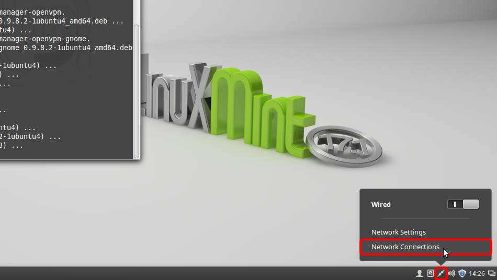Open the removable drives tray icon
The image size is (497, 280).
point(430,273)
